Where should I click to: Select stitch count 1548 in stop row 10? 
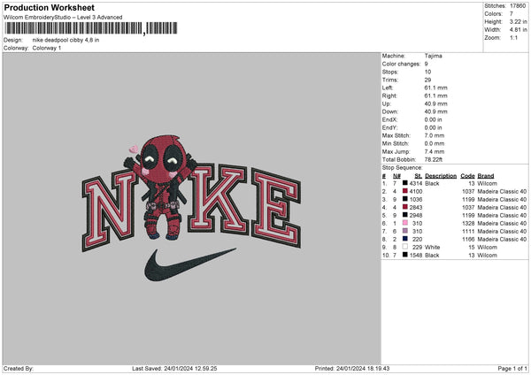pyautogui.click(x=416, y=256)
